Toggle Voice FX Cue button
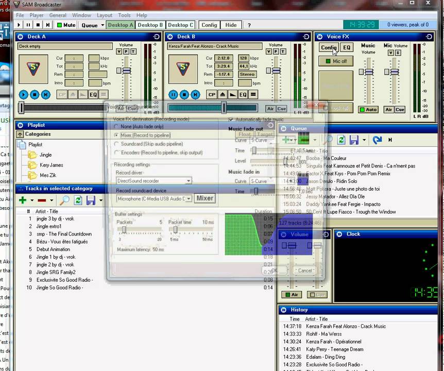Viewport: 444px width, 371px height. 400,110
